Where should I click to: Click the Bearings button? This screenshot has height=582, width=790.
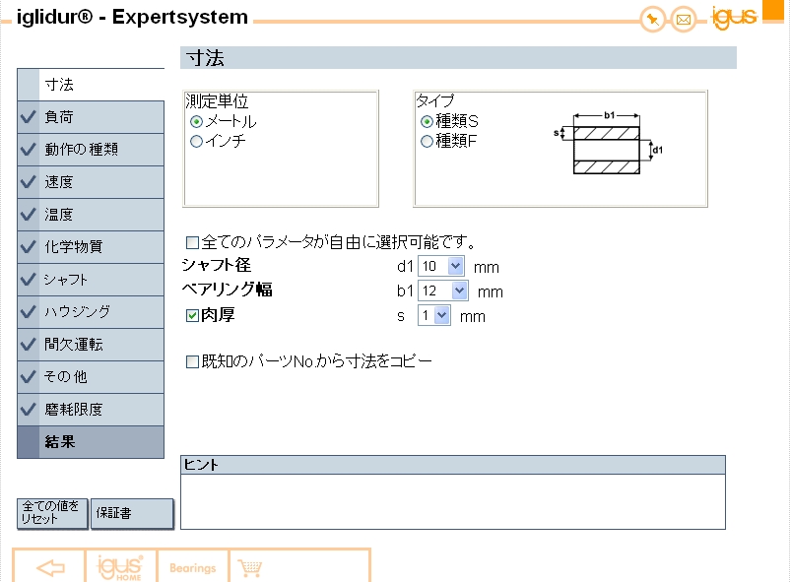(193, 568)
